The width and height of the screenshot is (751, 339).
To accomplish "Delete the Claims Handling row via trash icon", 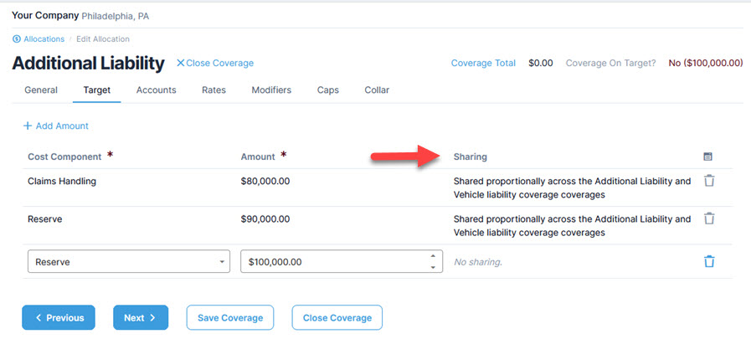I will pos(709,181).
